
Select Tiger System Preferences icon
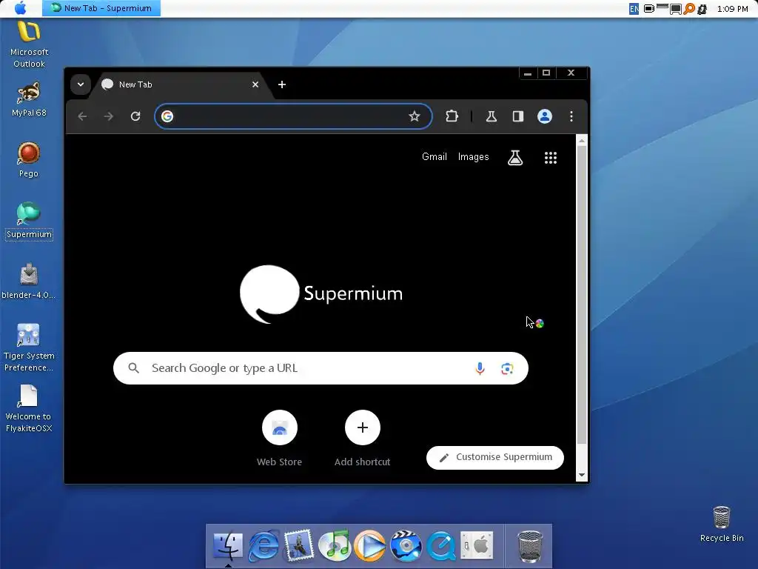[29, 347]
